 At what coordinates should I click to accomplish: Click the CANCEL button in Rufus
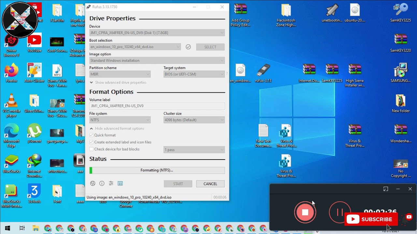tap(210, 184)
